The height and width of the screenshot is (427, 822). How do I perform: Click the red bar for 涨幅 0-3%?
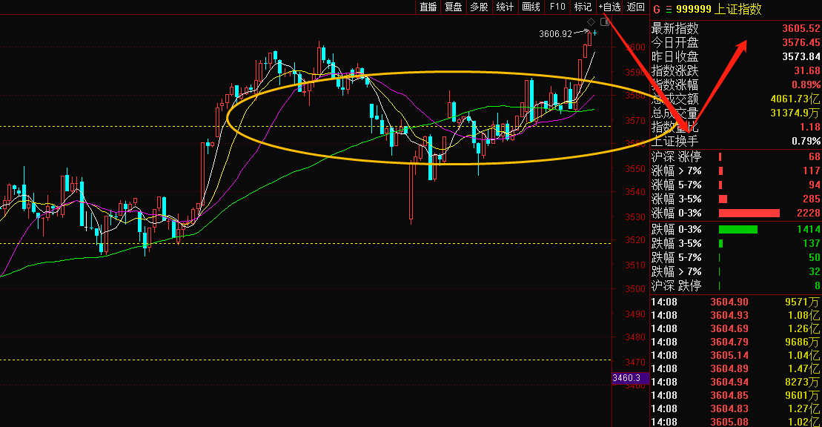(x=749, y=213)
